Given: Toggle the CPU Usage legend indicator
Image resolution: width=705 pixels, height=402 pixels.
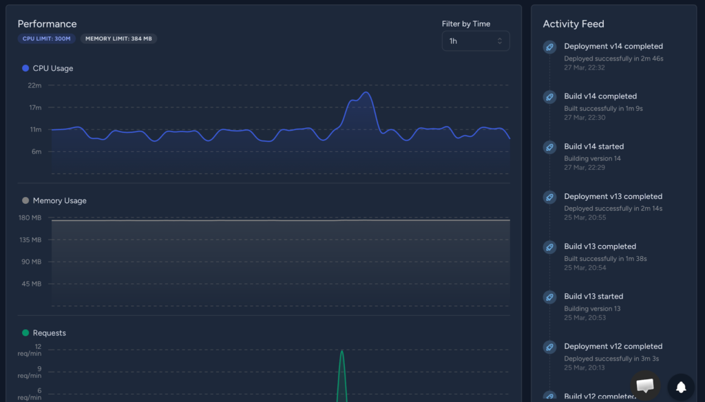Looking at the screenshot, I should pyautogui.click(x=26, y=68).
